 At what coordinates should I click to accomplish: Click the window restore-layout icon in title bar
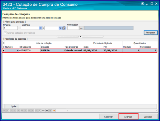click(143, 4)
